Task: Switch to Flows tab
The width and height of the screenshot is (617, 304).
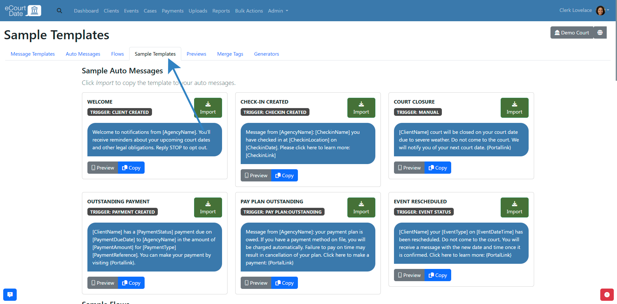Action: [117, 54]
